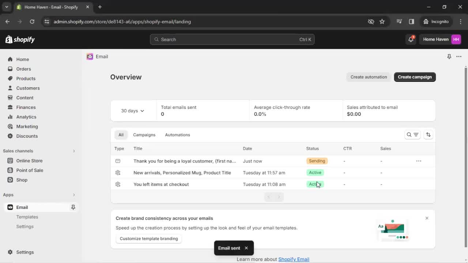The image size is (468, 263).
Task: Open Finances in the sidebar
Action: pos(26,107)
